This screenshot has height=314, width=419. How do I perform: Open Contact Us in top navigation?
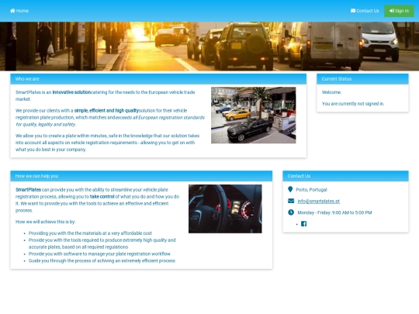[x=365, y=11]
